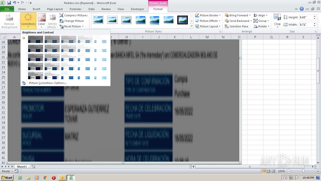Switch to Page Layout view in status bar

269,171
